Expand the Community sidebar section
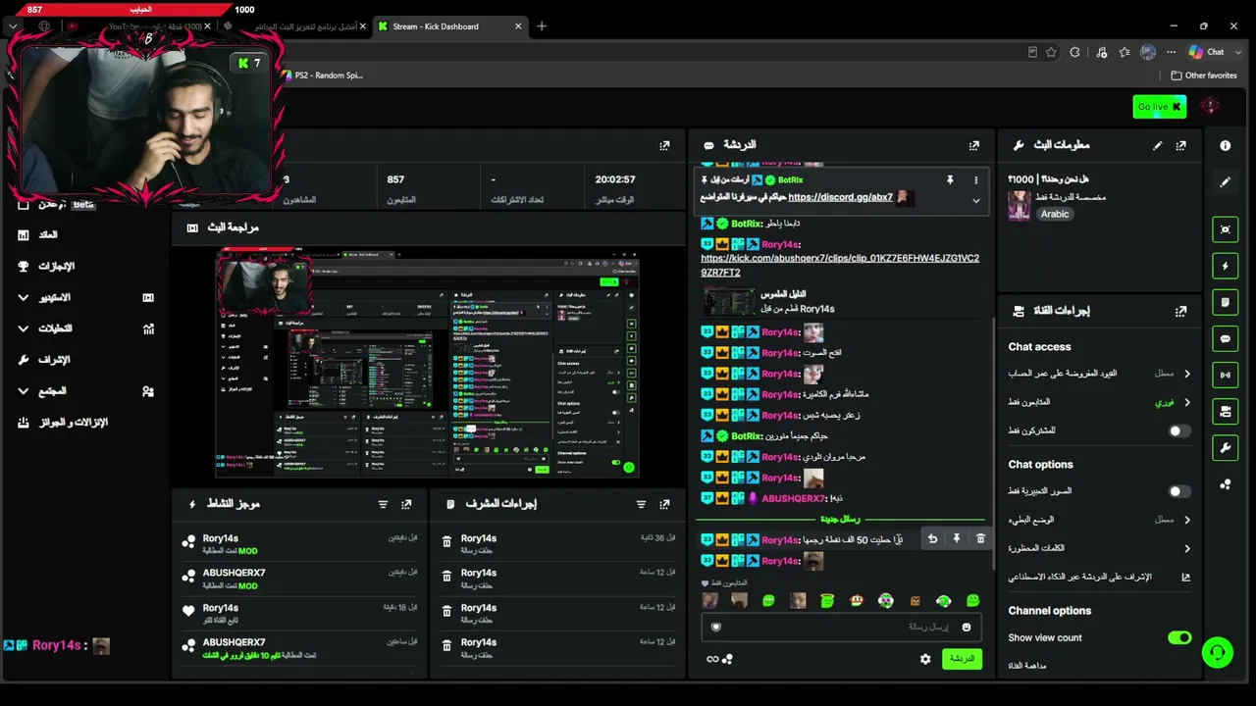This screenshot has height=706, width=1256. pos(86,390)
